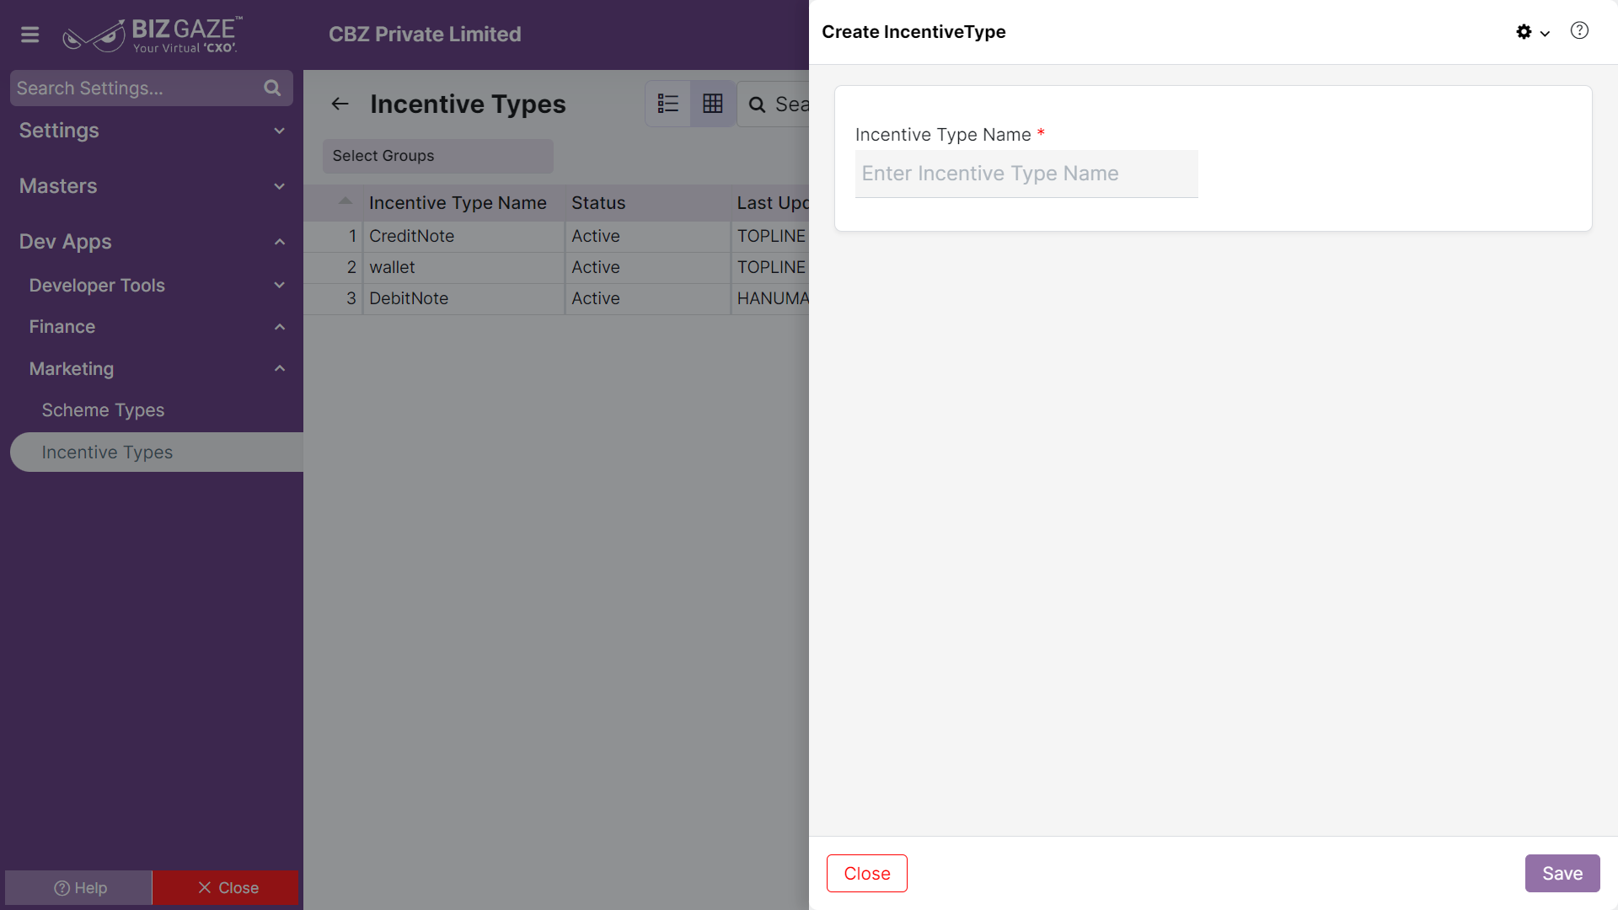The width and height of the screenshot is (1618, 910).
Task: Expand the Masters section chevron
Action: tap(280, 186)
